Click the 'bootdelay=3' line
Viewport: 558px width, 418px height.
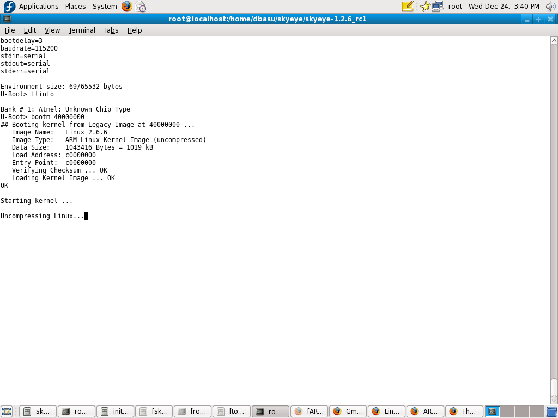click(22, 41)
